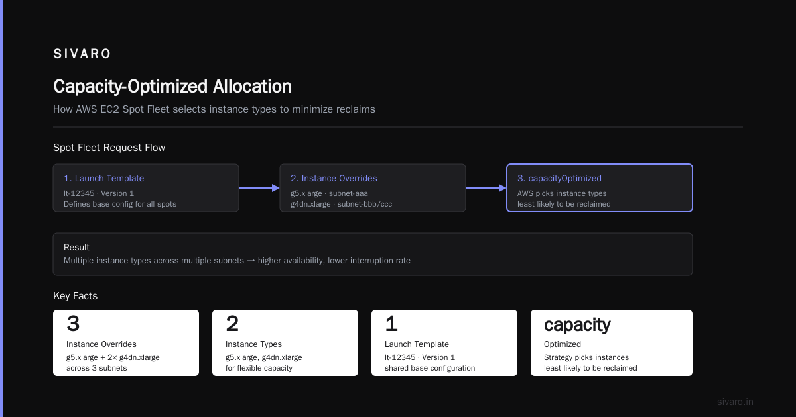Click the "Instance Types" label
Viewport: 796px width, 417px height.
coord(253,344)
